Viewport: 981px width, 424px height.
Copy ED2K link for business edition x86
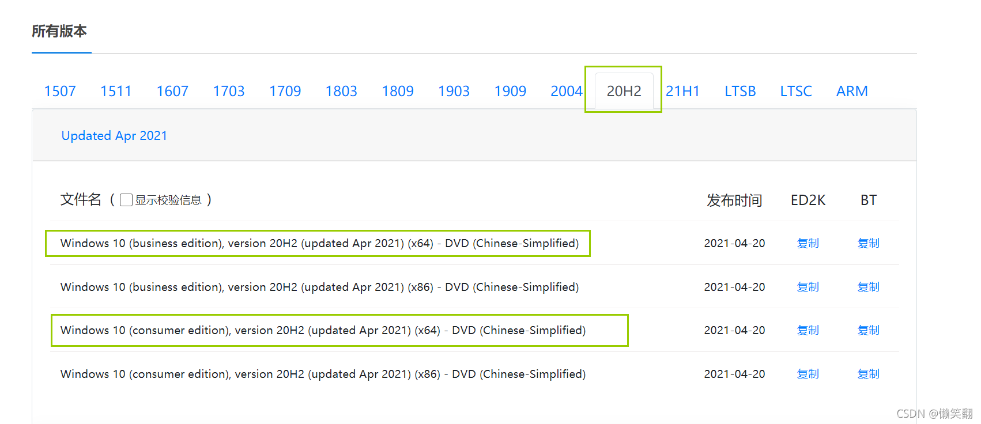point(808,287)
